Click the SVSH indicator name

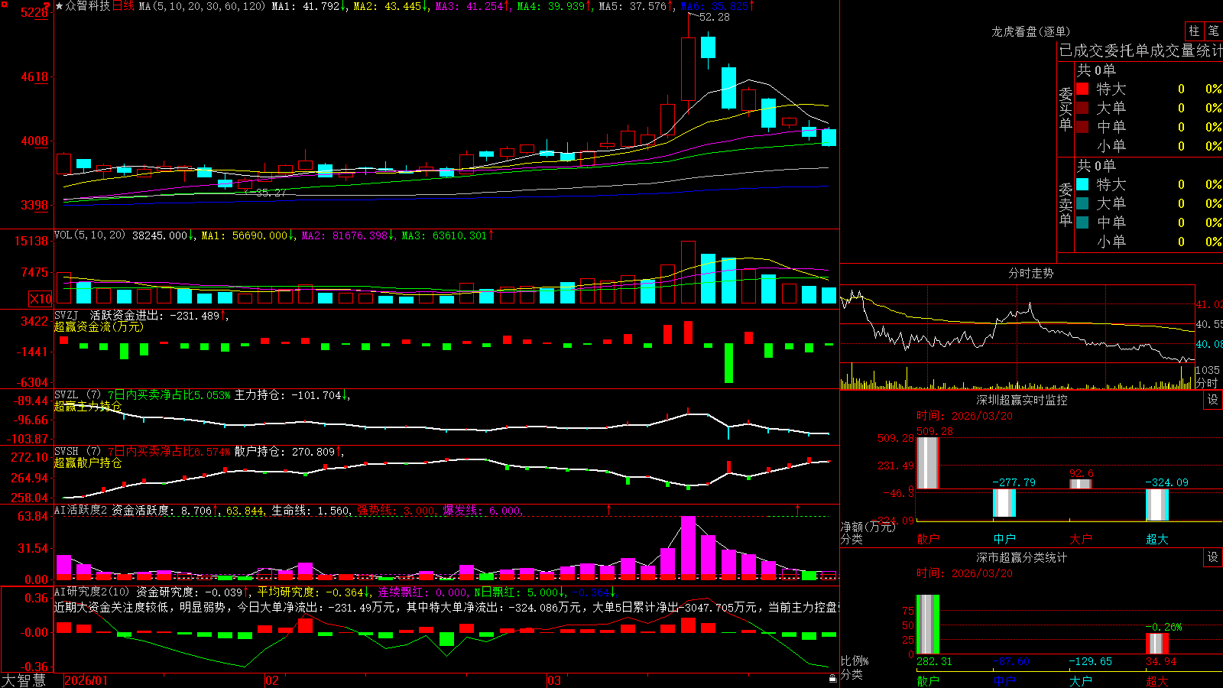(67, 452)
